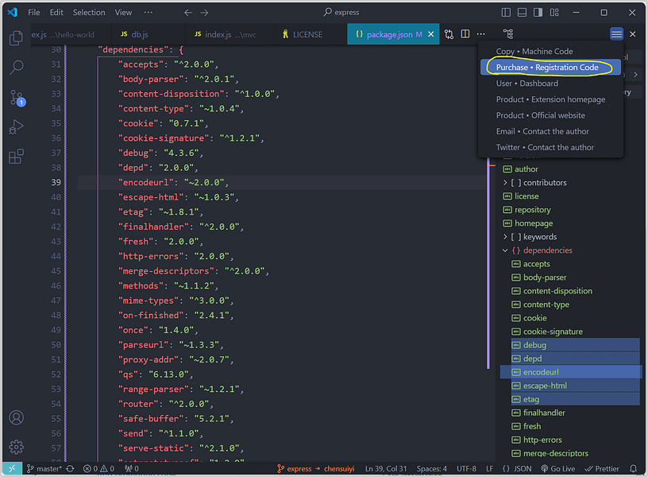Click the notifications bell in status bar
Viewport: 648px width, 477px height.
click(633, 468)
